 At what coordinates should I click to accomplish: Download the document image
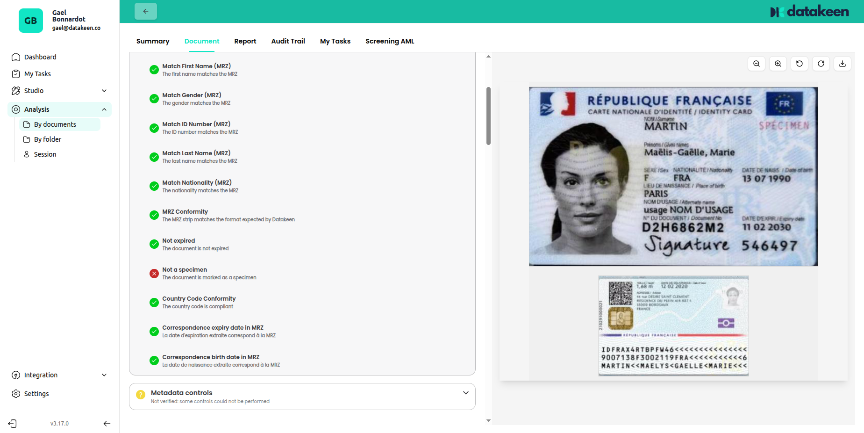click(x=842, y=64)
